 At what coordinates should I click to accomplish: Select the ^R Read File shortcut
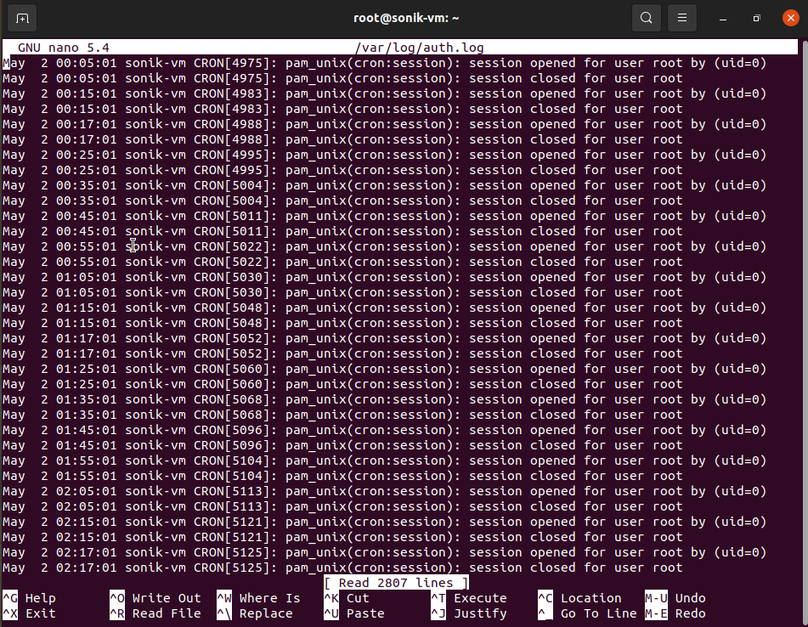click(x=155, y=613)
